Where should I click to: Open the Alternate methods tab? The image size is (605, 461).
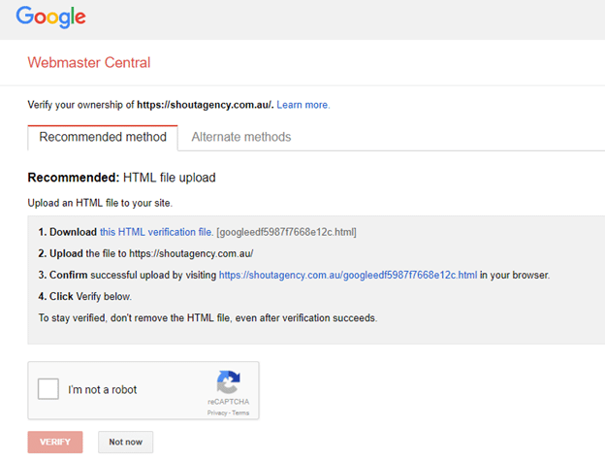click(x=241, y=137)
